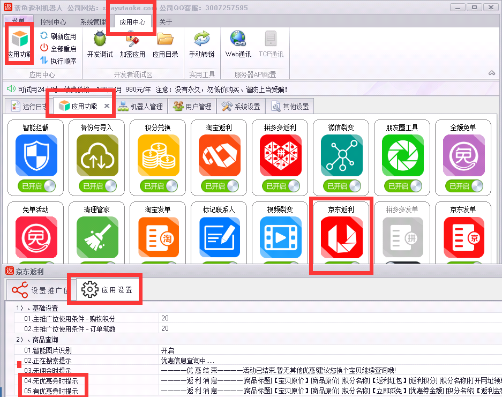The height and width of the screenshot is (397, 502).
Task: Switch to 运行日志 tab
Action: [x=28, y=106]
